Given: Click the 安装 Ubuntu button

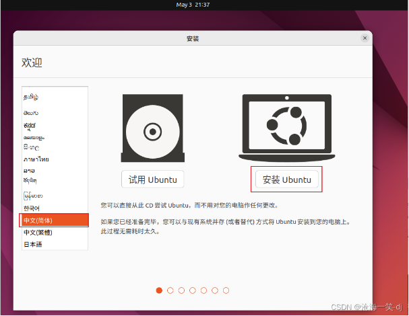Looking at the screenshot, I should [x=286, y=180].
